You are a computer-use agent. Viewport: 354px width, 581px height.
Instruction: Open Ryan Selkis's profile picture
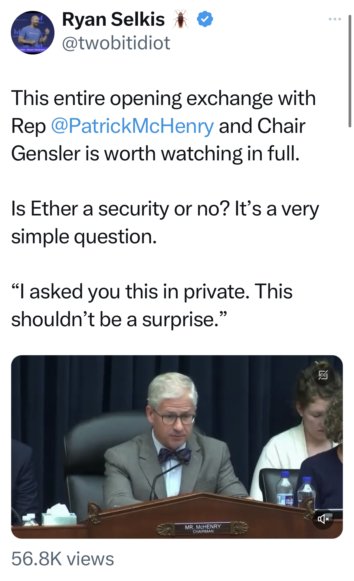point(33,33)
